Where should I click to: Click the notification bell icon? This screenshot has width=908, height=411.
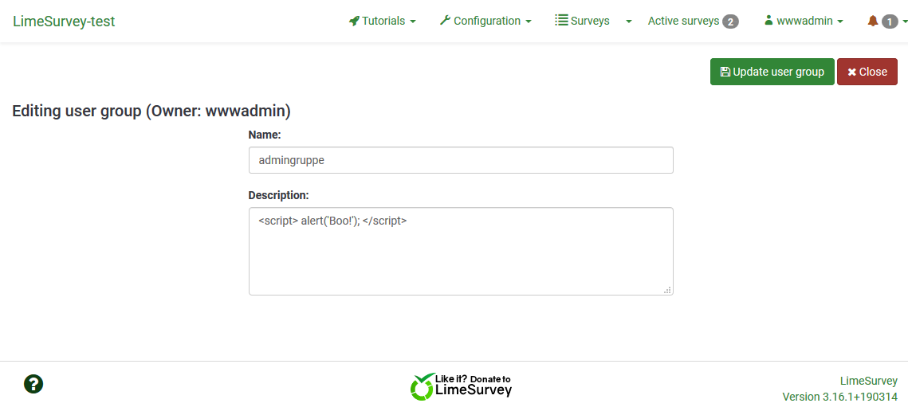[x=873, y=22]
